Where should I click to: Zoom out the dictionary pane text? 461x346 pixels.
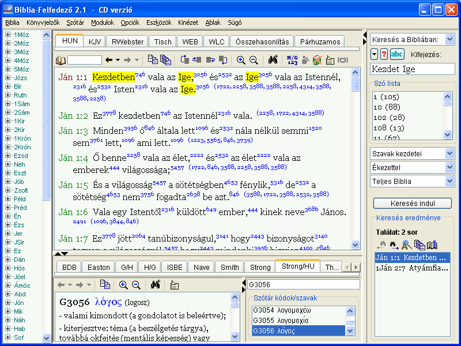tap(136, 285)
